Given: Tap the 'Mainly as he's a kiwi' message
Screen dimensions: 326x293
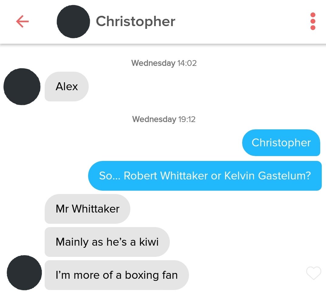Looking at the screenshot, I should 107,242.
